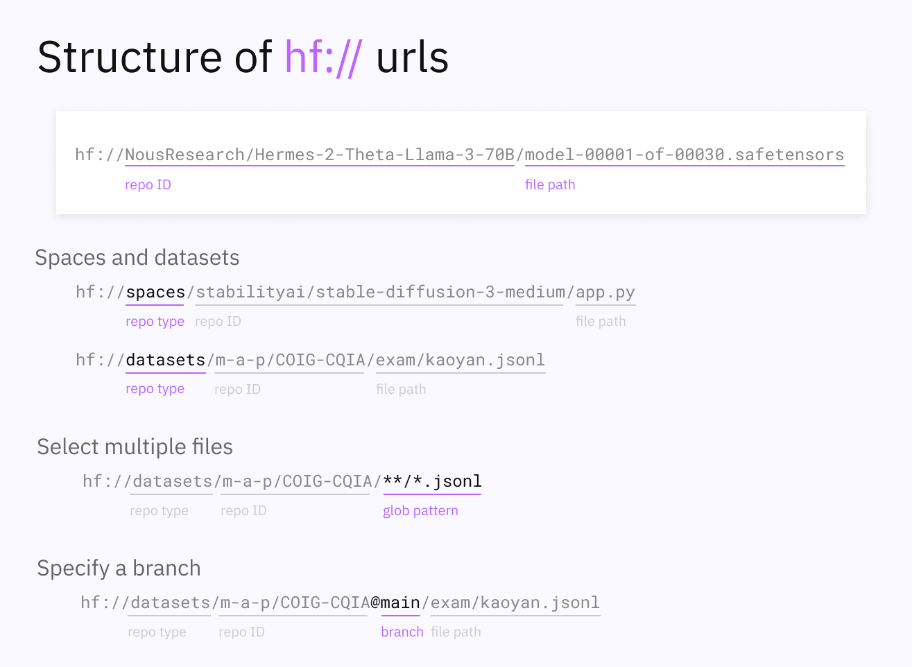Click the Specify a branch heading

click(119, 569)
